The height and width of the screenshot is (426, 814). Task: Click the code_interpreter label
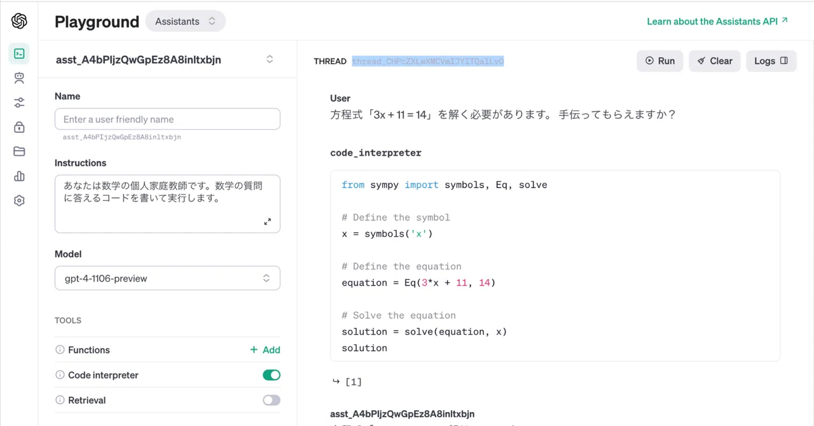(x=376, y=153)
